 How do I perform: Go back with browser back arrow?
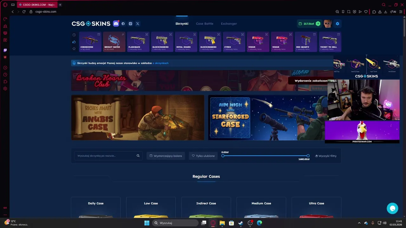13,12
